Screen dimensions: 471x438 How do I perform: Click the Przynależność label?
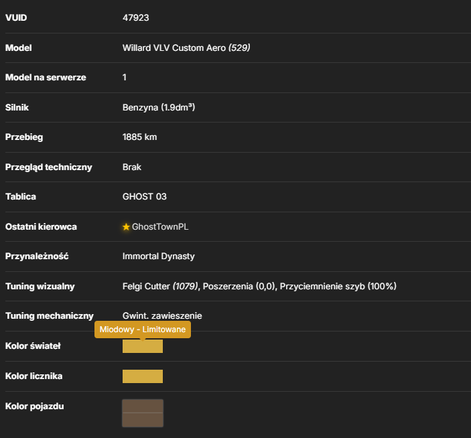click(37, 256)
